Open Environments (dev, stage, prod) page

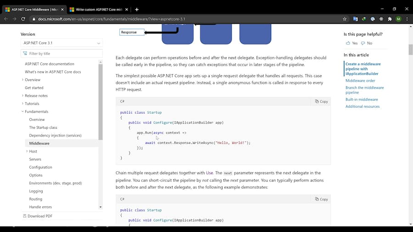pyautogui.click(x=56, y=183)
